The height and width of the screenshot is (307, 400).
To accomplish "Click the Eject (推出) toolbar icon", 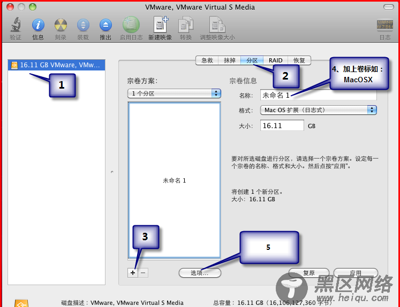I will (x=105, y=26).
